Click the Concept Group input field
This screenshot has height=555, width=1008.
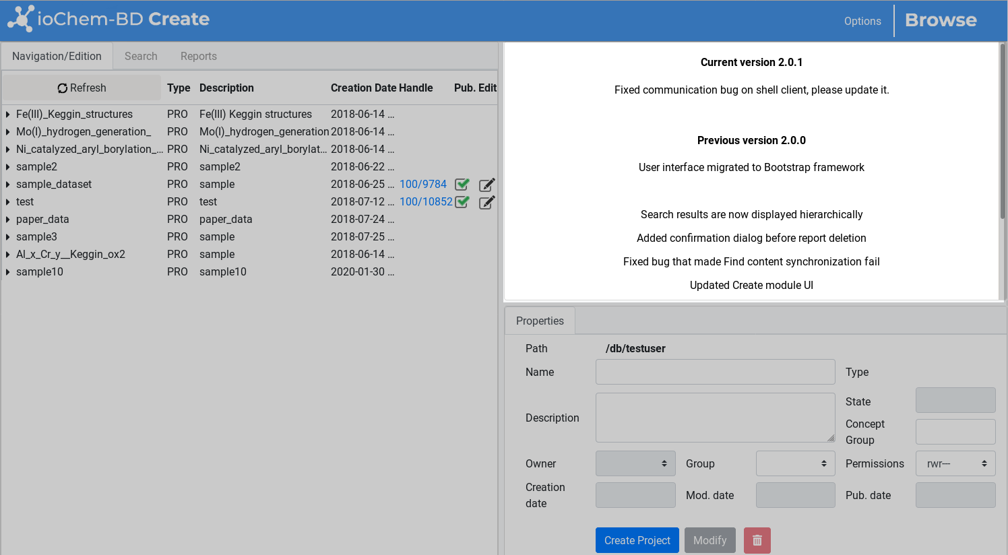[x=955, y=432]
